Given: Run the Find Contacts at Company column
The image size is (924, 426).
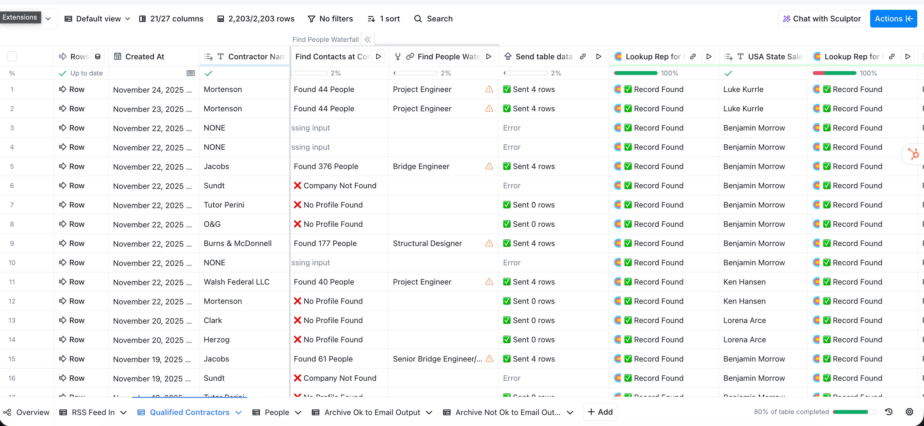Looking at the screenshot, I should pyautogui.click(x=378, y=57).
